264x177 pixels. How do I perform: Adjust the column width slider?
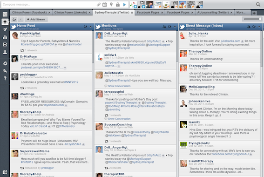tap(252, 19)
